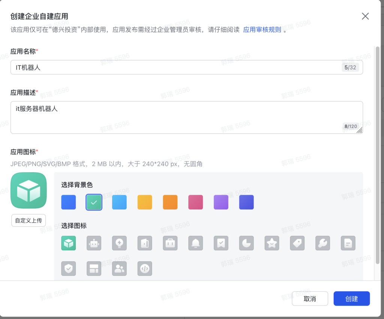This screenshot has width=384, height=319.
Task: Click the 取消 cancel button
Action: 310,298
